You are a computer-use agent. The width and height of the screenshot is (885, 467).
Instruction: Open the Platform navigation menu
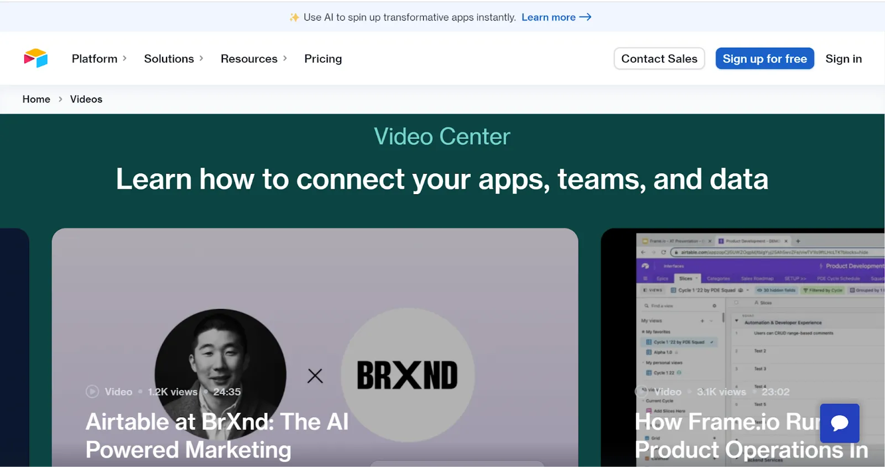(x=95, y=59)
